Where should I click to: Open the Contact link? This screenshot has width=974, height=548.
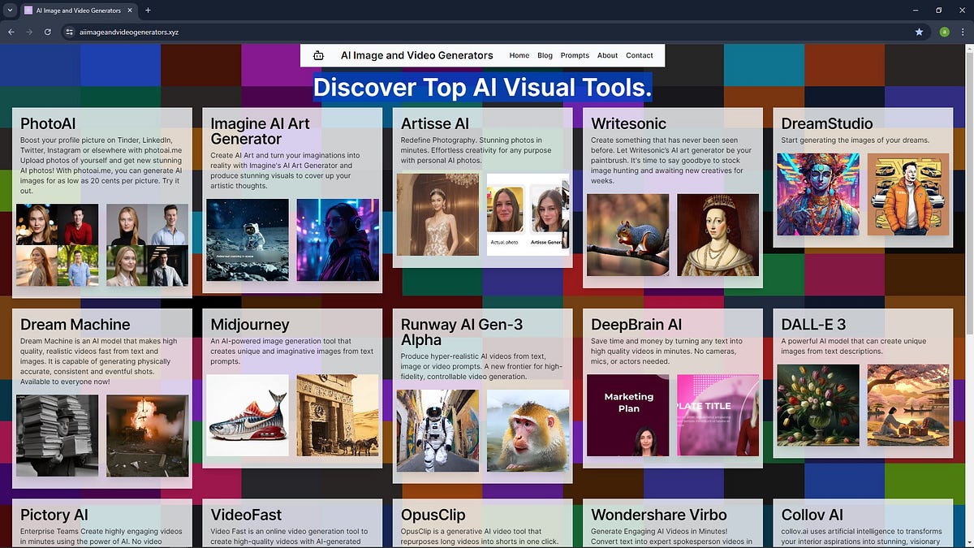pos(639,55)
